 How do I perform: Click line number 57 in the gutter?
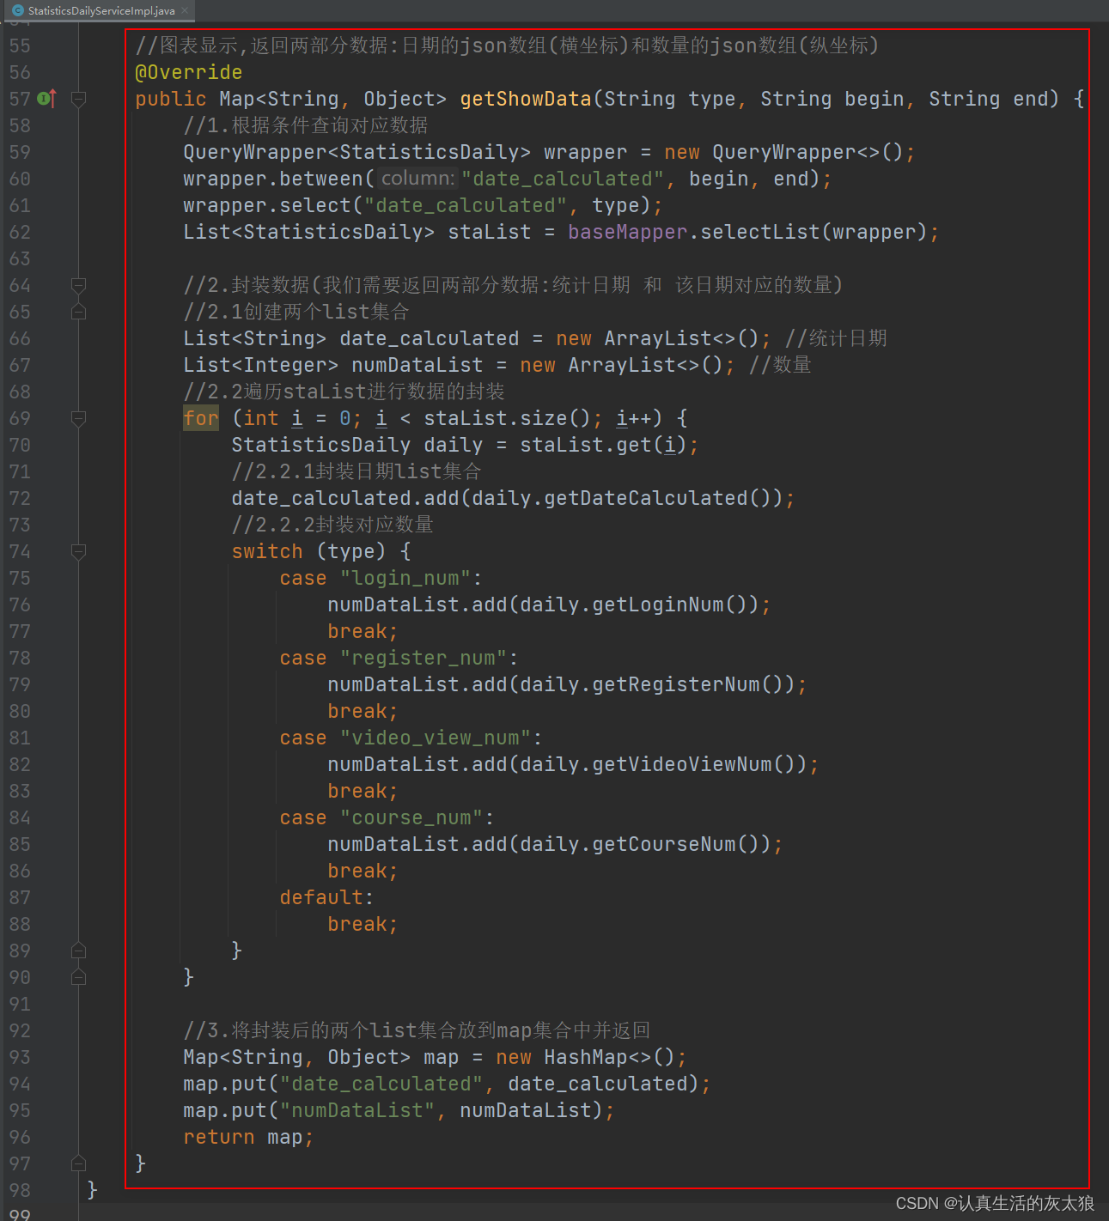tap(20, 99)
